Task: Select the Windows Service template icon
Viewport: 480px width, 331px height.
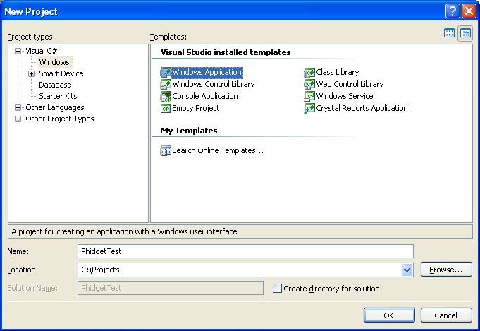Action: [309, 96]
